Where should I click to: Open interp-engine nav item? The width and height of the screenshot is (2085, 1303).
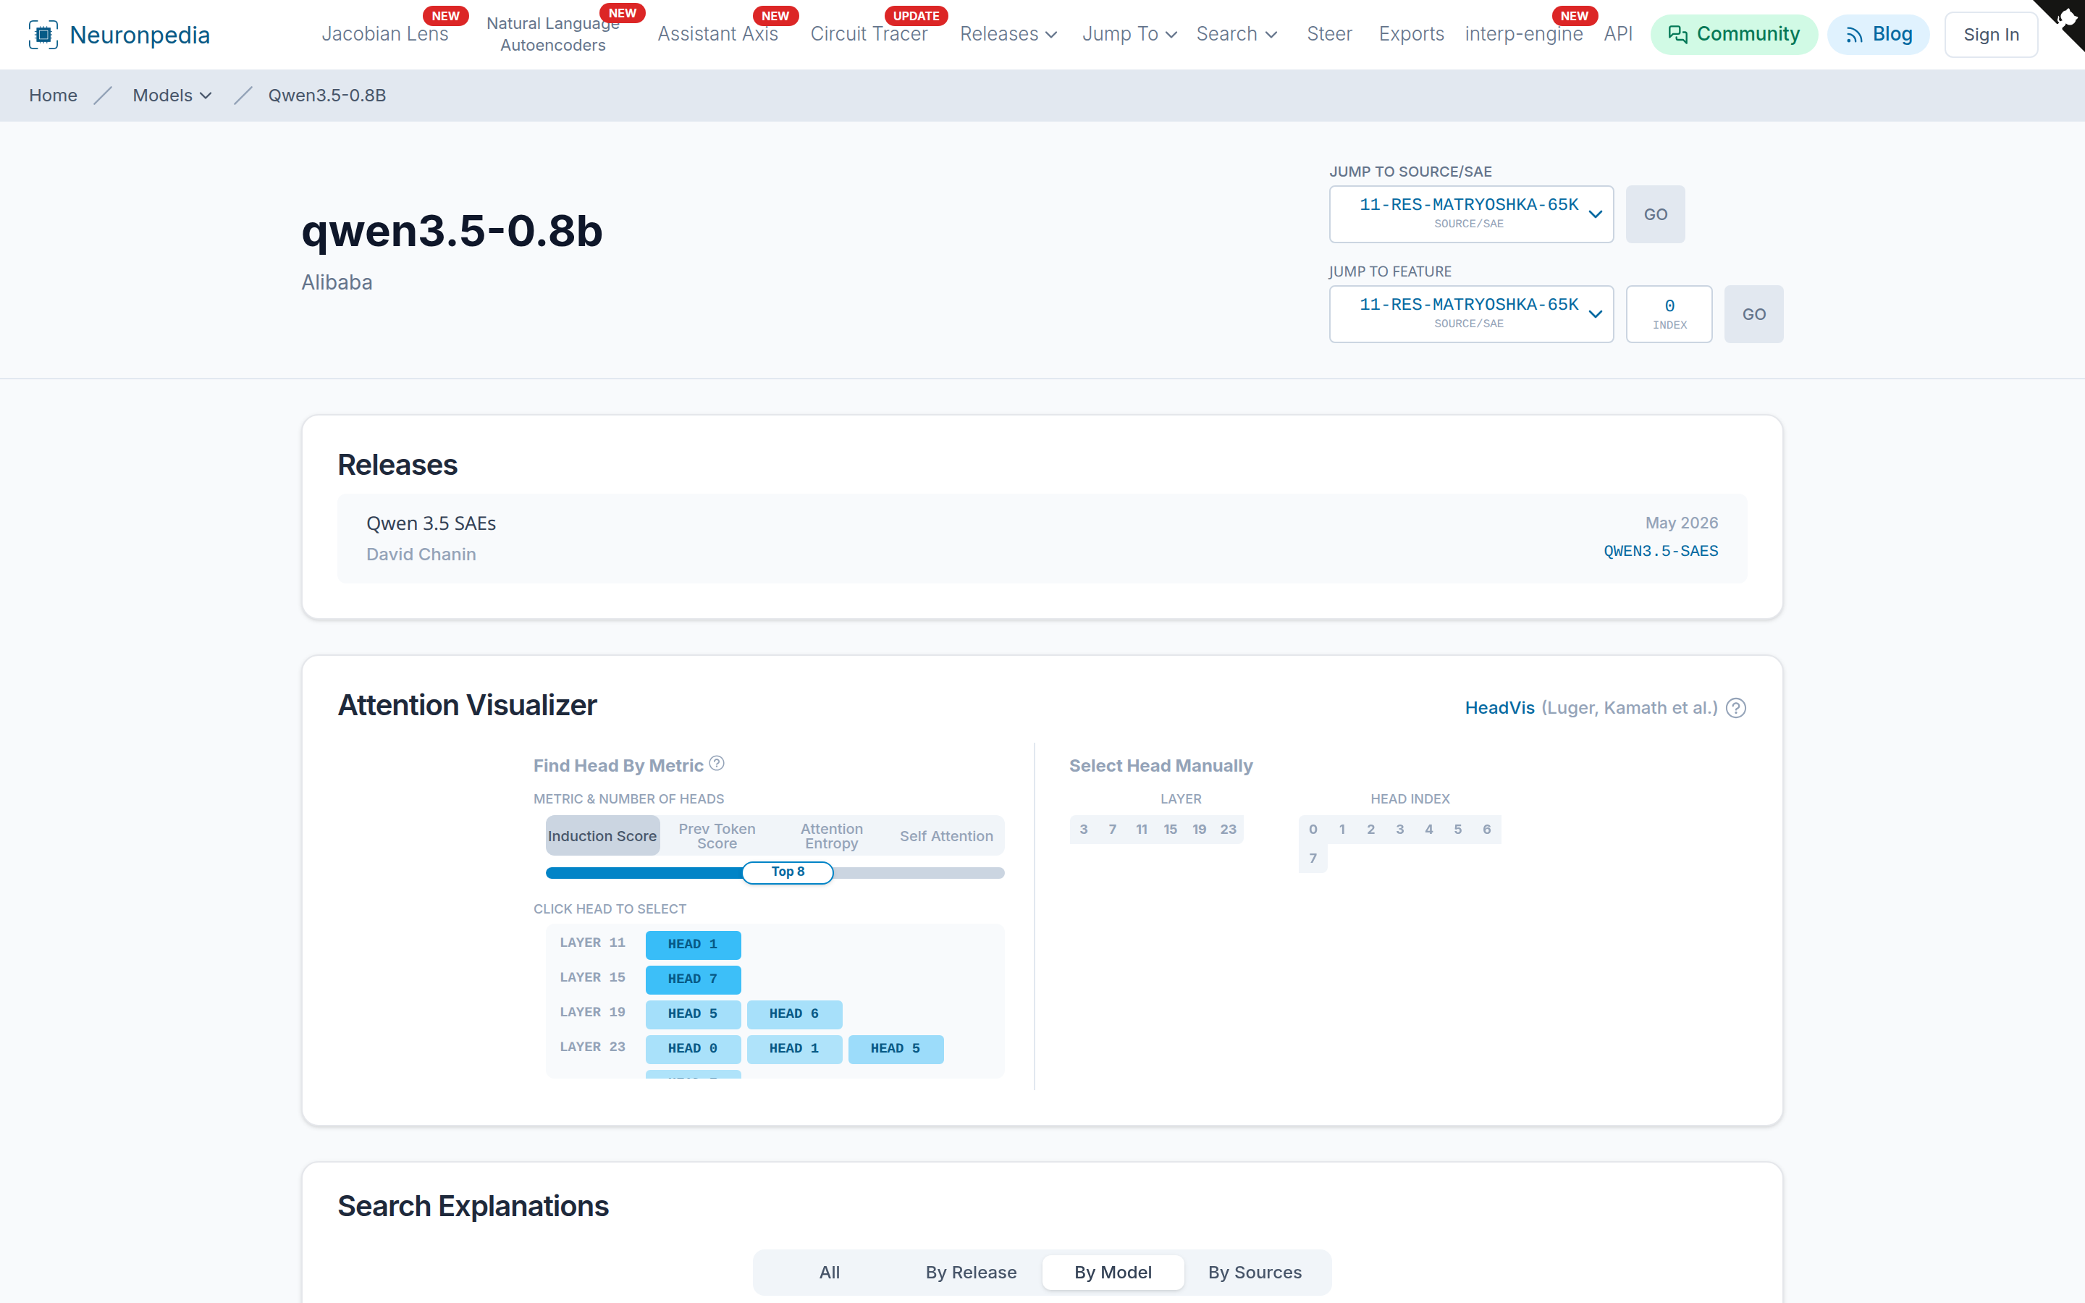point(1523,35)
